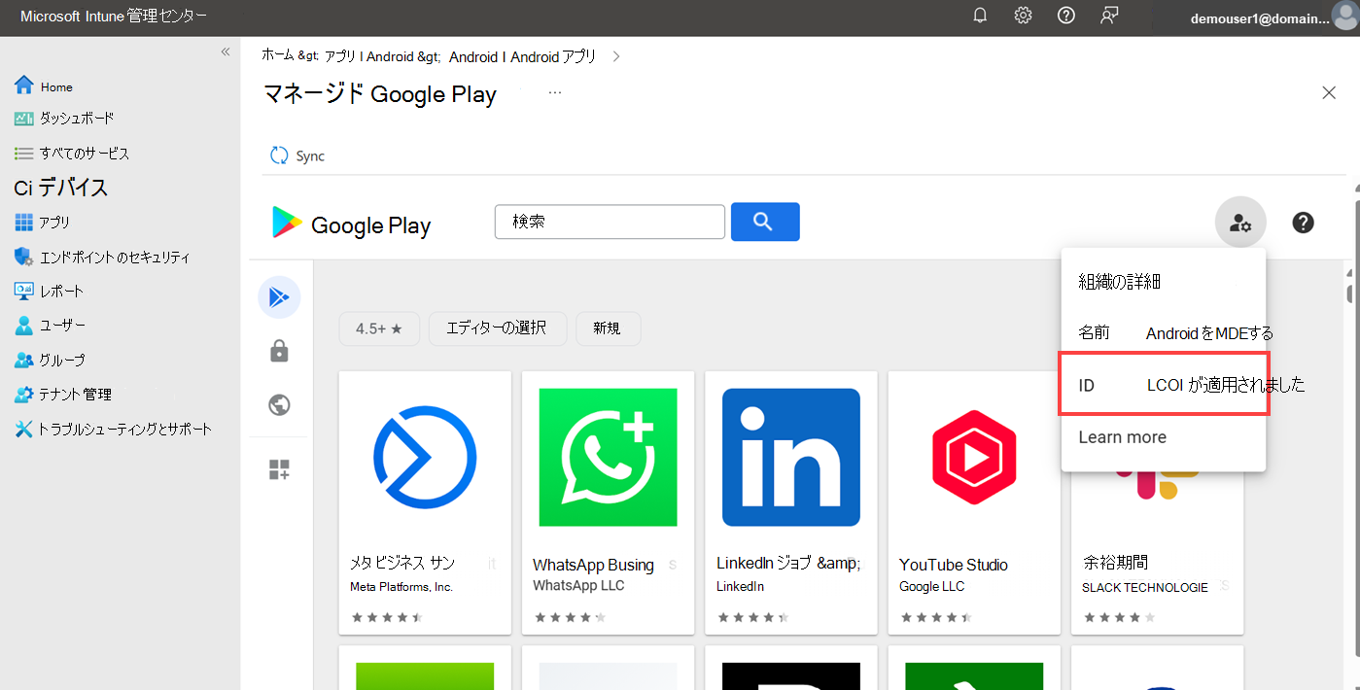Click the organization settings person-gear icon
The width and height of the screenshot is (1360, 690).
(1240, 223)
